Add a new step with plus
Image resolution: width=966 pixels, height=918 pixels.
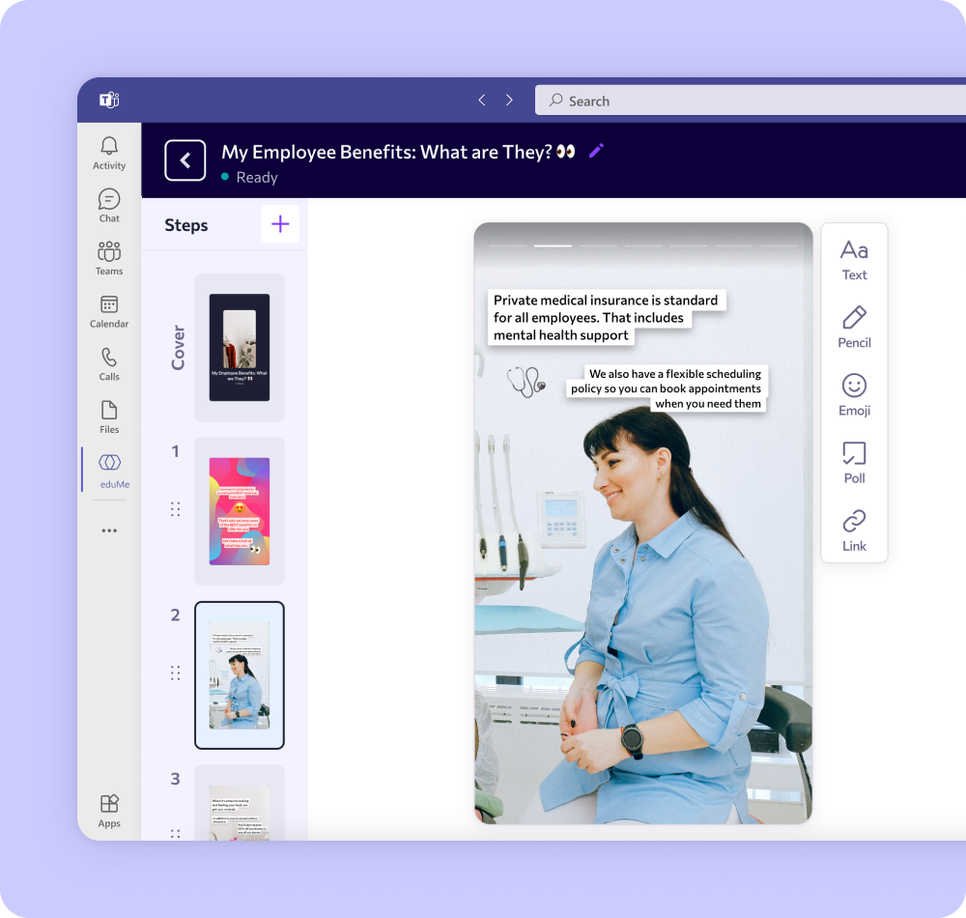(280, 223)
